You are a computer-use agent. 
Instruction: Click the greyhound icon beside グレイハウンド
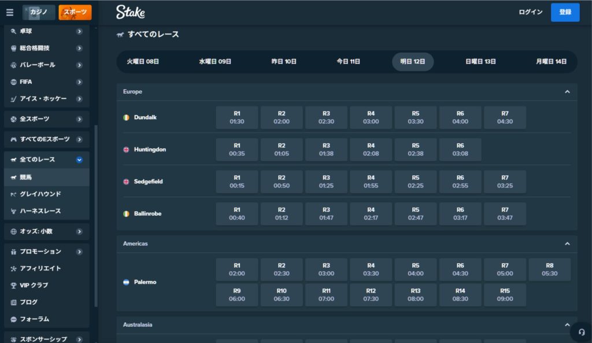coord(14,194)
